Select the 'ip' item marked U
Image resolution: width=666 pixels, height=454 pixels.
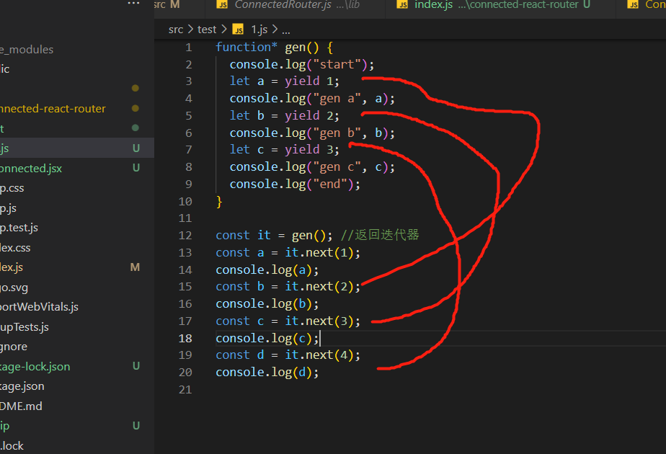[77, 426]
